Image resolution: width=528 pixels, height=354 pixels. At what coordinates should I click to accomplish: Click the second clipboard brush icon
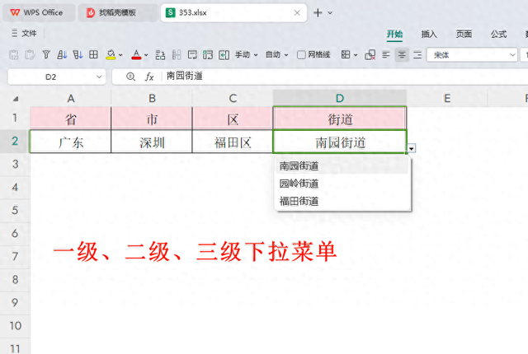[30, 54]
